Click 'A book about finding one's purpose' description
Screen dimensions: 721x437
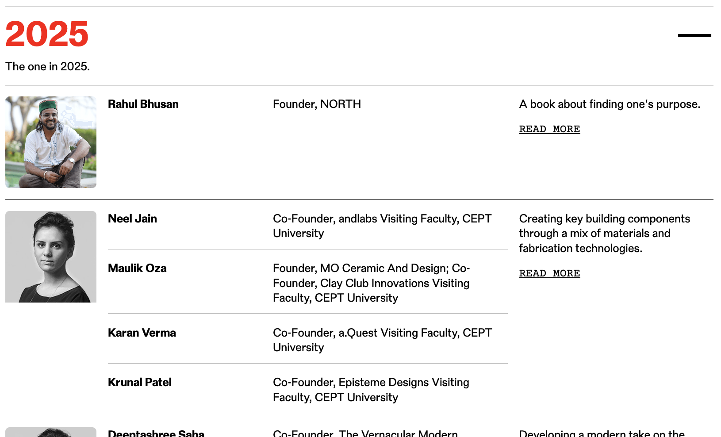[x=610, y=104]
